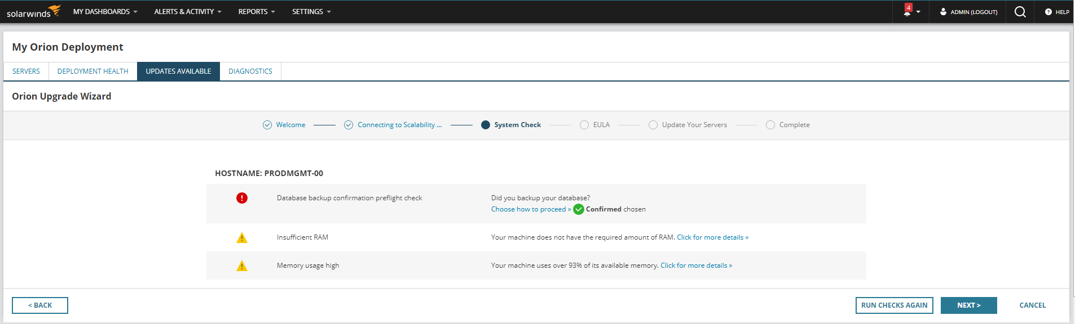
Task: Click the admin user icon
Action: tap(943, 12)
